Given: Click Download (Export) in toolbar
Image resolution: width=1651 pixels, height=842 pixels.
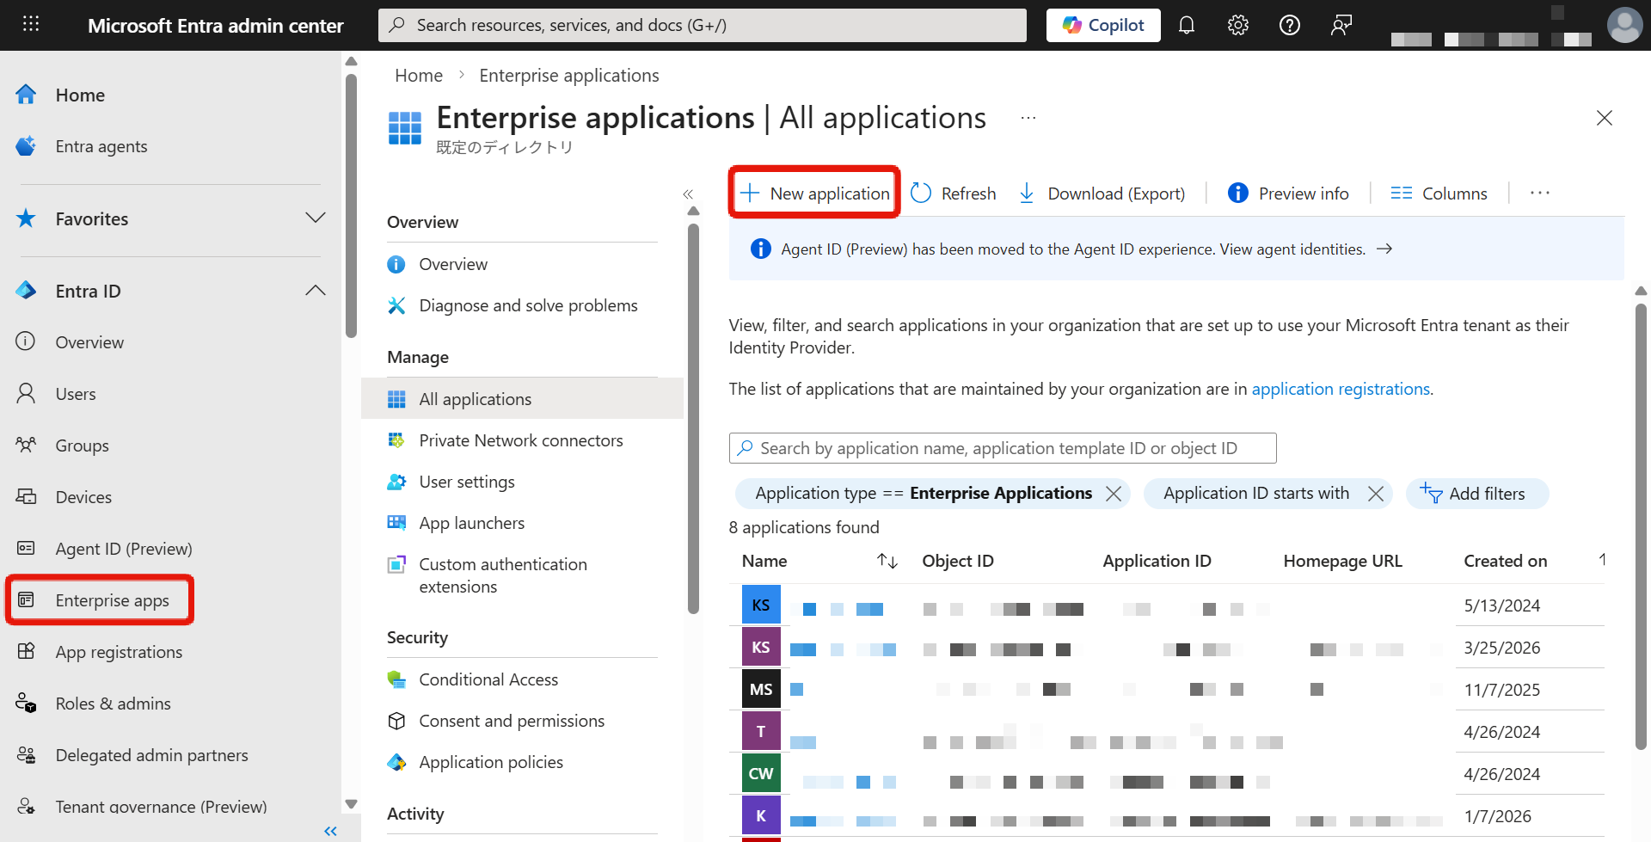Looking at the screenshot, I should [x=1102, y=194].
